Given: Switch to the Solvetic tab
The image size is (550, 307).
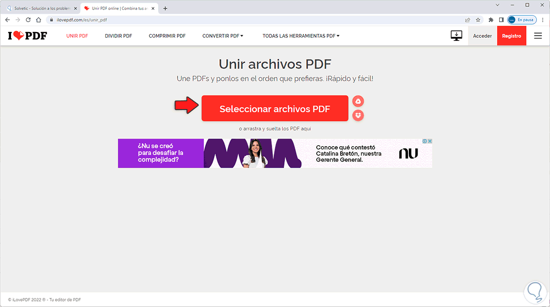Looking at the screenshot, I should (x=39, y=8).
